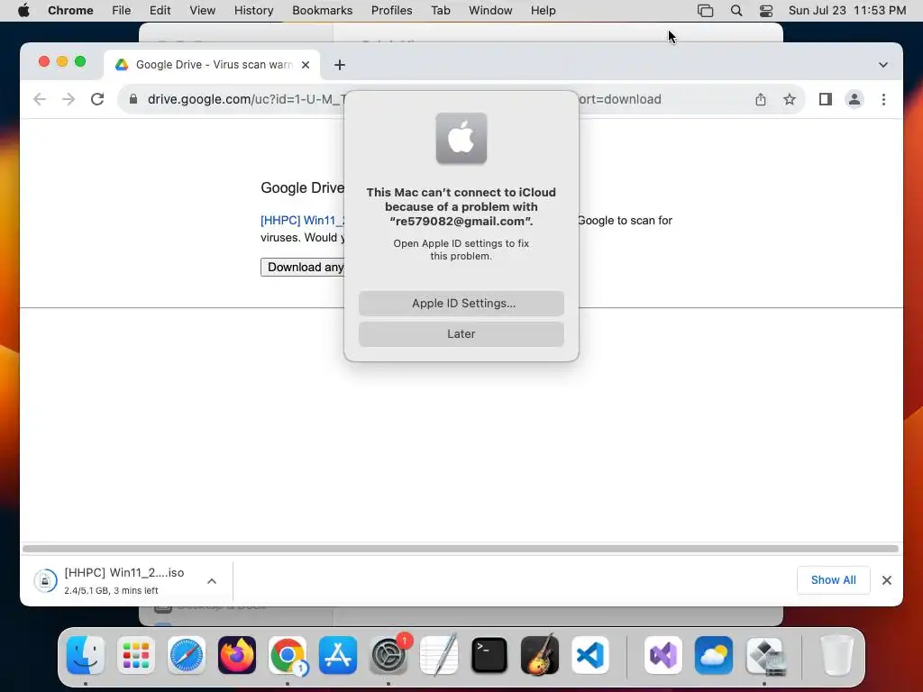Open Chrome three-dot menu
923x692 pixels.
883,99
